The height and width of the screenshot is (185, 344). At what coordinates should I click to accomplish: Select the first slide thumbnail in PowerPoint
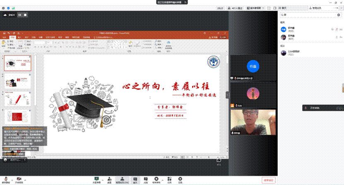point(18,64)
